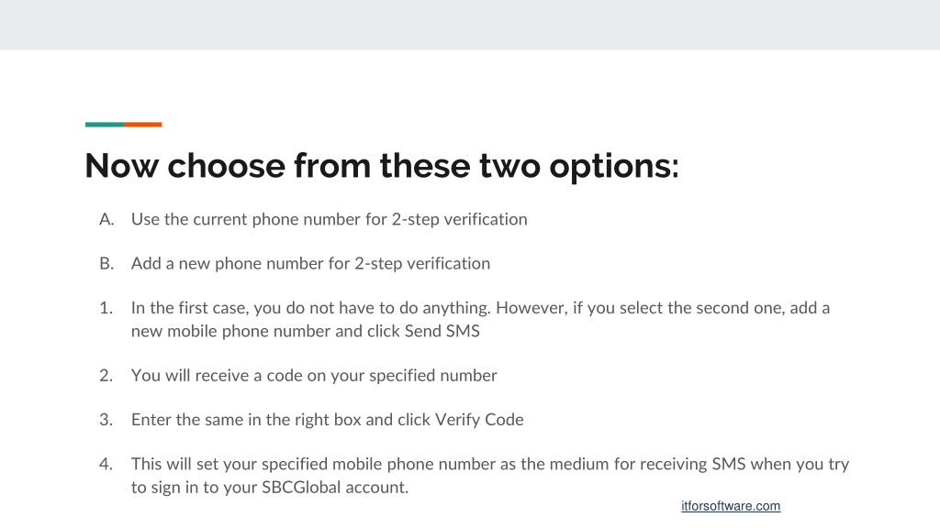The width and height of the screenshot is (940, 528).
Task: Click the "B." list marker
Action: (x=106, y=264)
